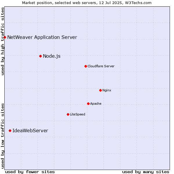Image resolution: width=174 pixels, height=174 pixels.
Task: Select the IdeaWebServer data point
Action: 10,131
